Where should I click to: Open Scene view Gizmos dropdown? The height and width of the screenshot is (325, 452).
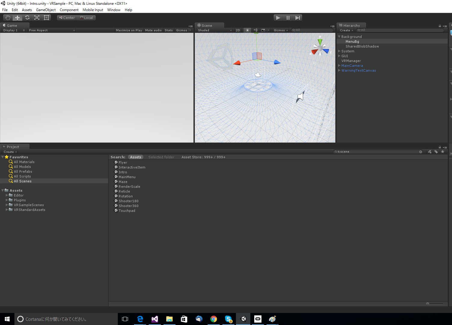281,30
